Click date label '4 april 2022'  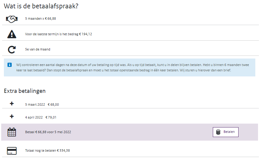[x=34, y=117]
